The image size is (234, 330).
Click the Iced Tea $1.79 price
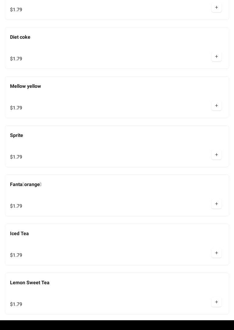[x=16, y=255]
